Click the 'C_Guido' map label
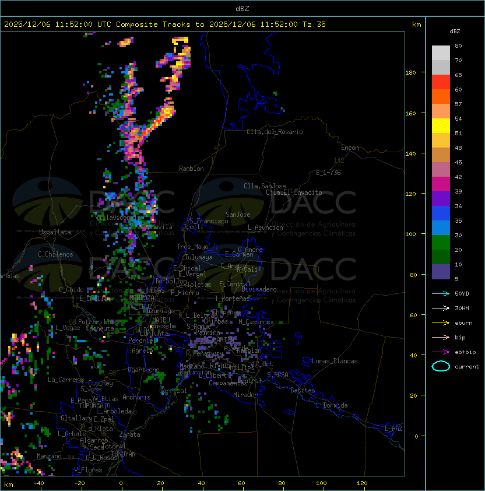485x491 pixels. (71, 290)
